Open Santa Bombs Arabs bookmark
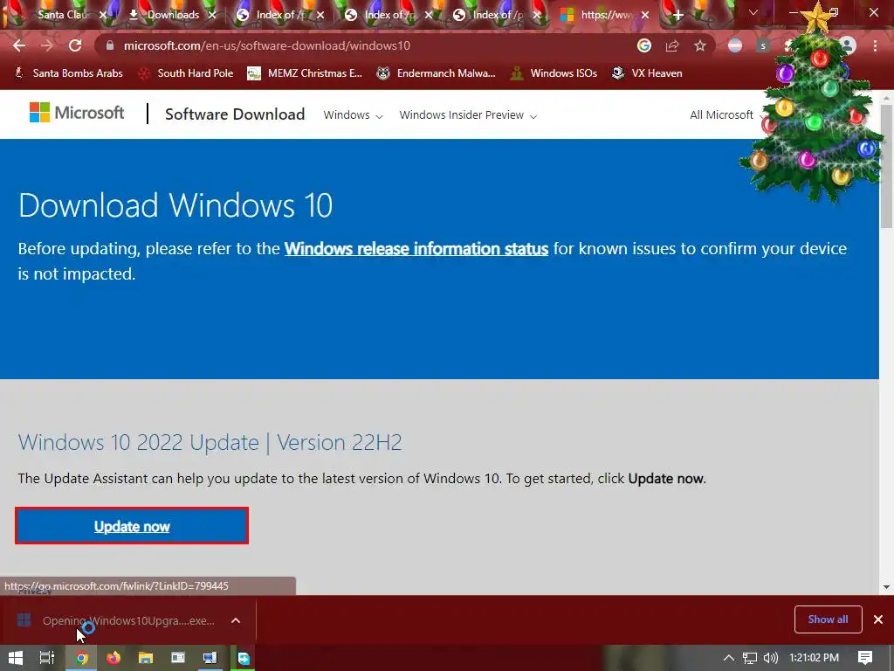The image size is (894, 671). [x=68, y=73]
